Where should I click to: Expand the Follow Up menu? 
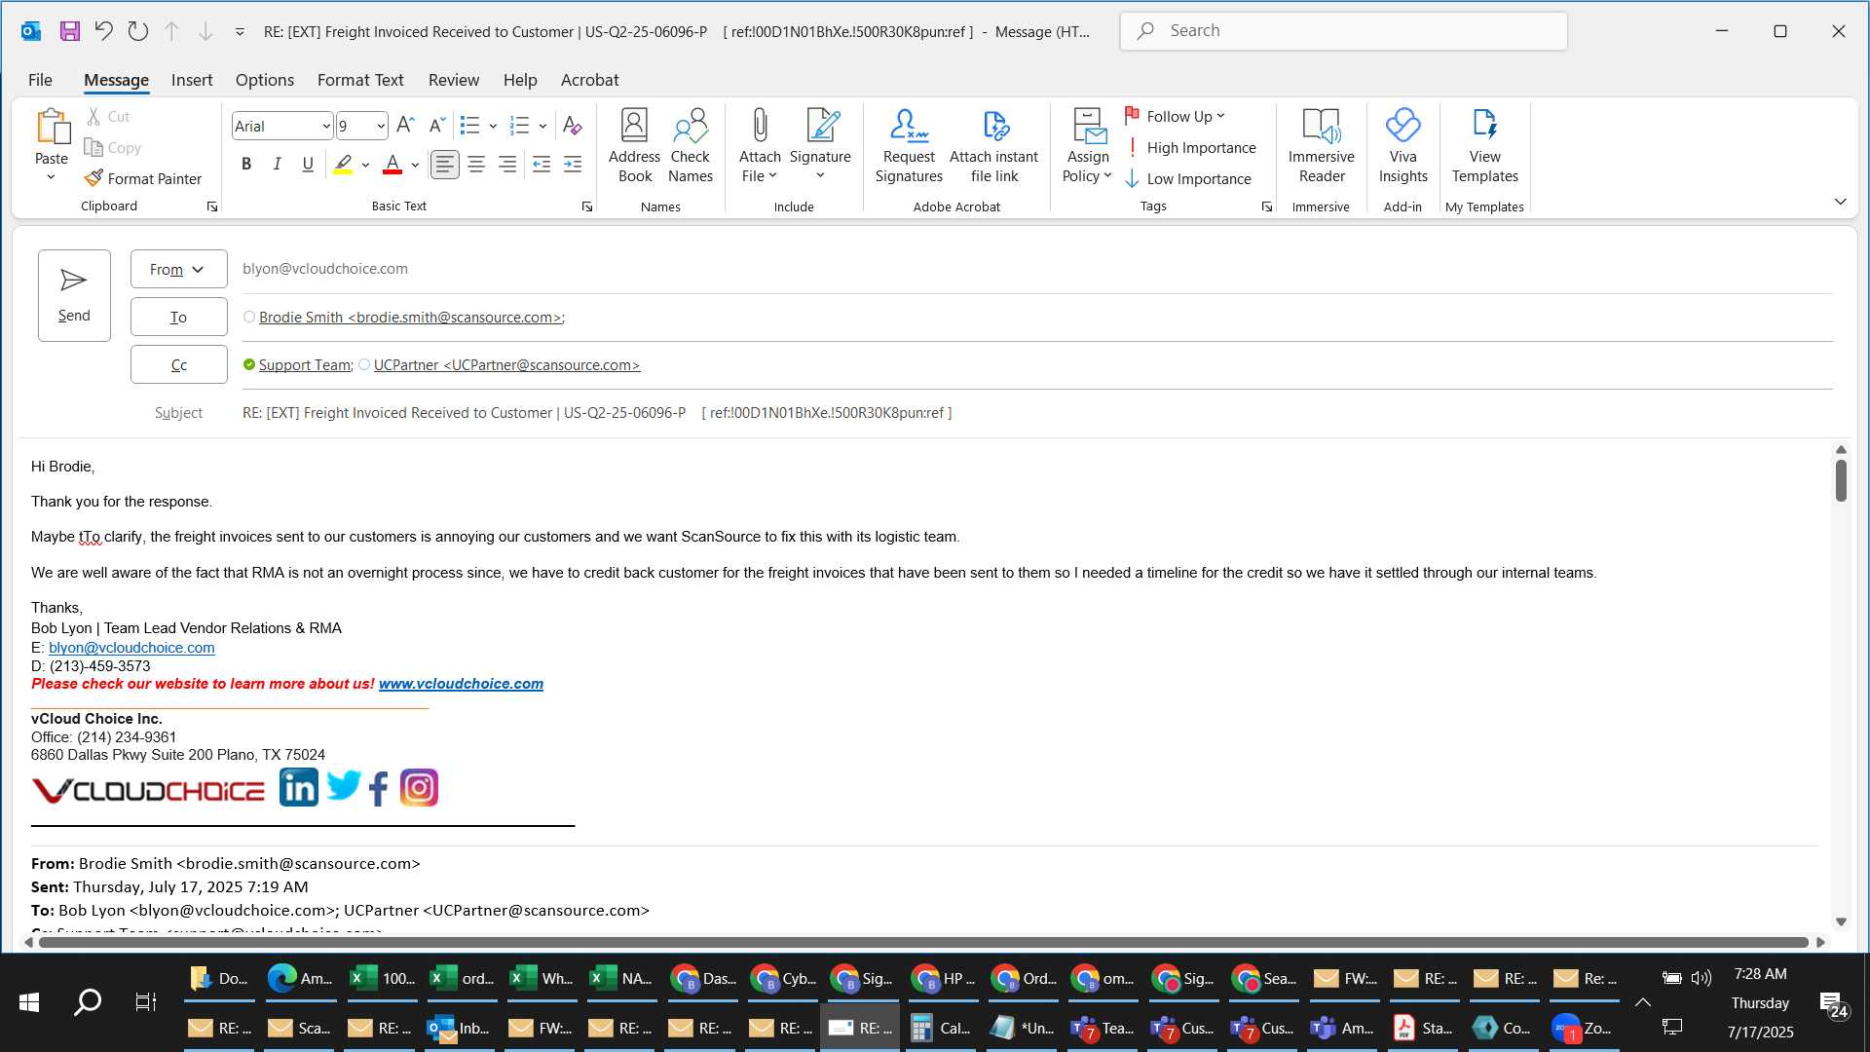click(1176, 116)
